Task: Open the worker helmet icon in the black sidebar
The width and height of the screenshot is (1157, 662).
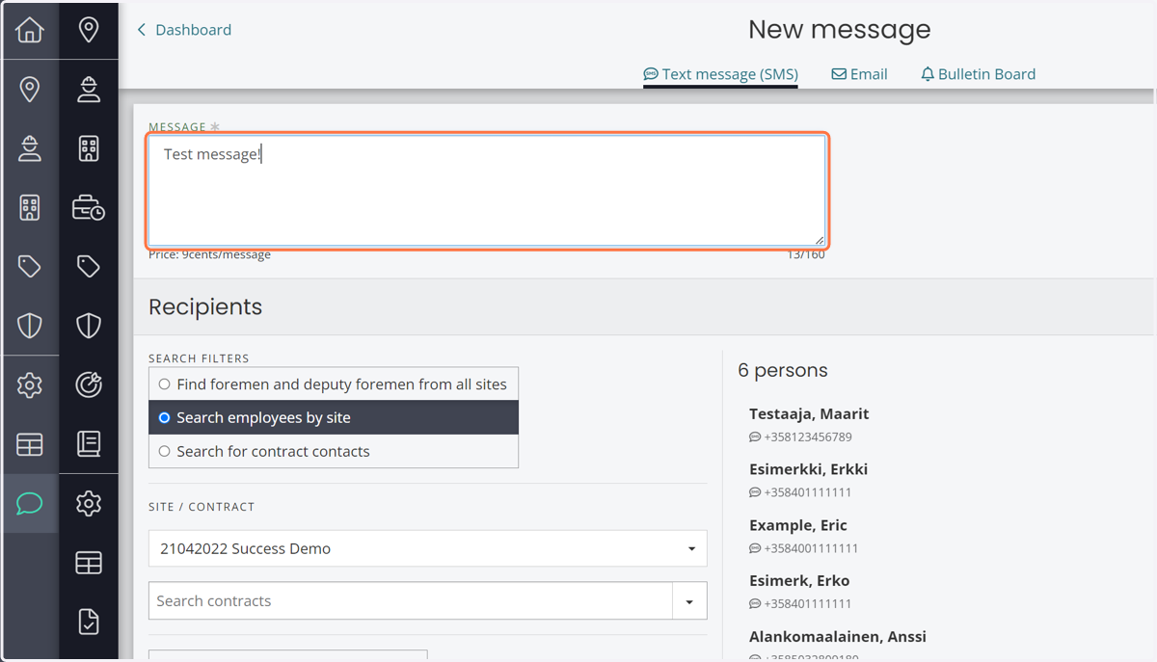Action: pyautogui.click(x=89, y=90)
